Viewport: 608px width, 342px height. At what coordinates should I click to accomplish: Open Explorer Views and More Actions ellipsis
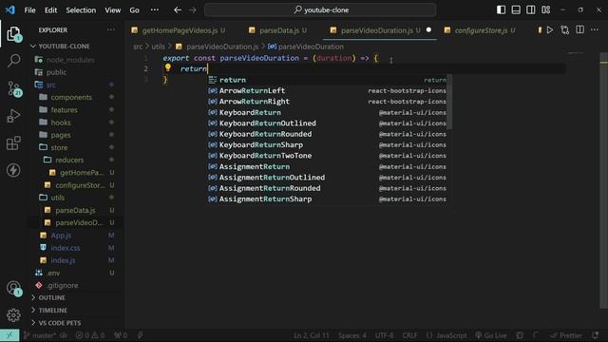111,29
